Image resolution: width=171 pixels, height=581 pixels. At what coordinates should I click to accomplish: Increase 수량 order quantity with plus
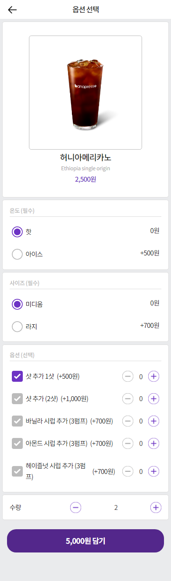[x=156, y=507]
